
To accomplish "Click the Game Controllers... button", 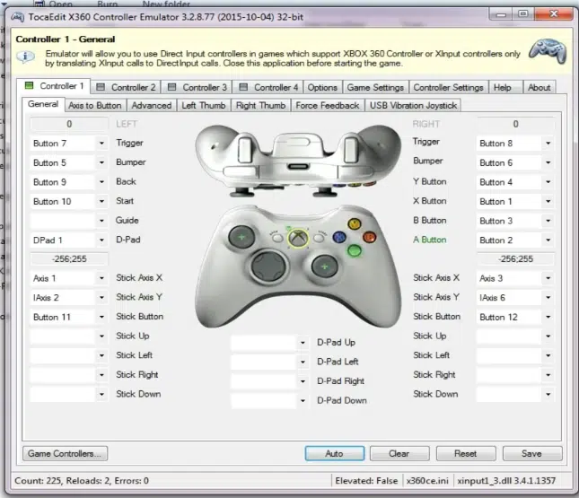I will 65,453.
